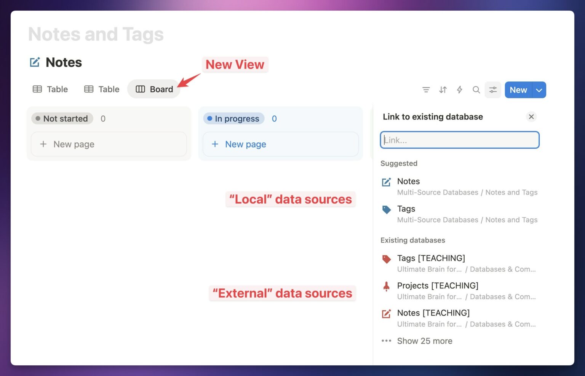Switch to the first Table view tab
The image size is (585, 376).
[50, 89]
